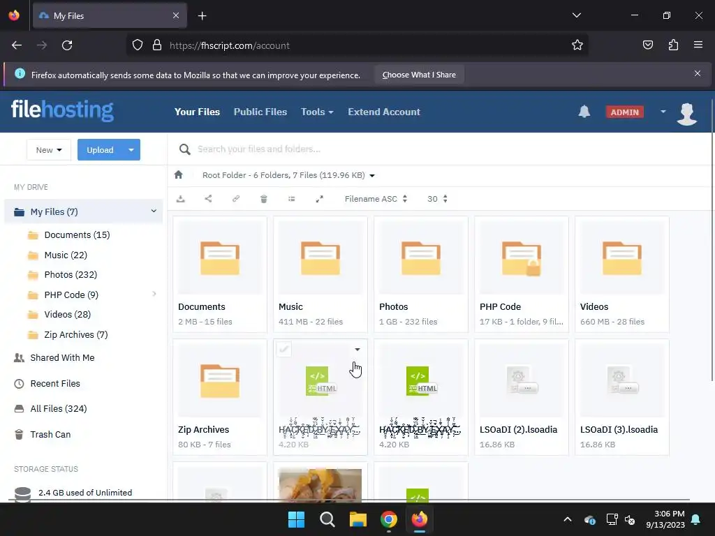
Task: Bookmark page with star icon
Action: coord(577,45)
